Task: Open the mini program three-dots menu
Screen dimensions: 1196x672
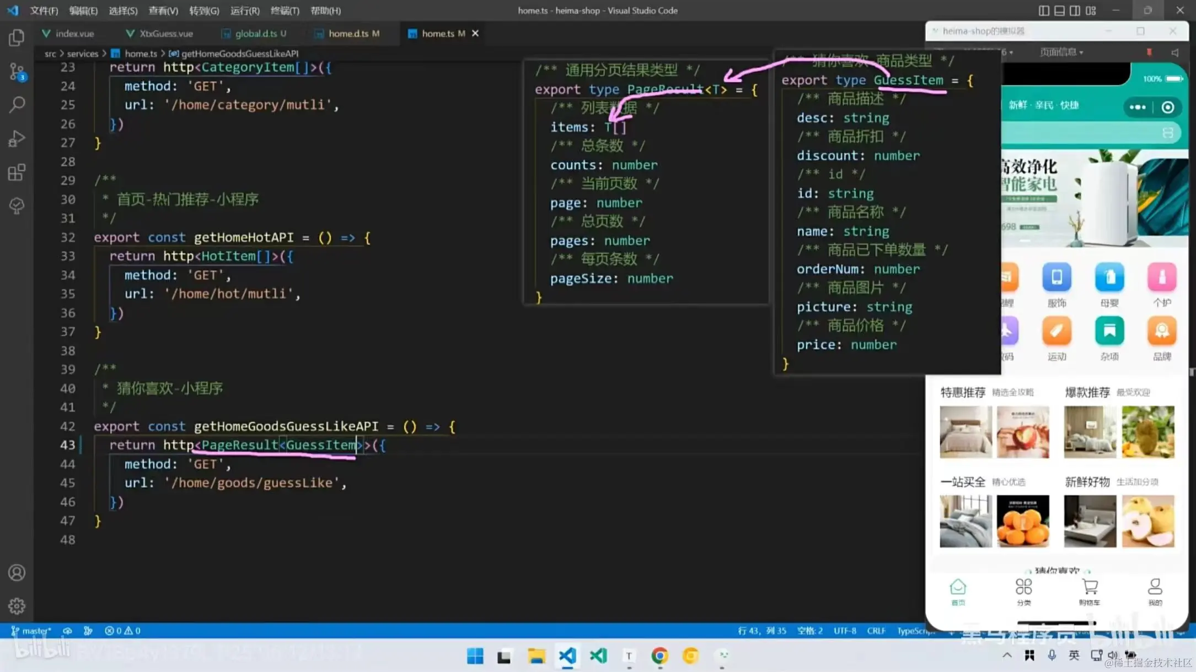Action: tap(1137, 107)
